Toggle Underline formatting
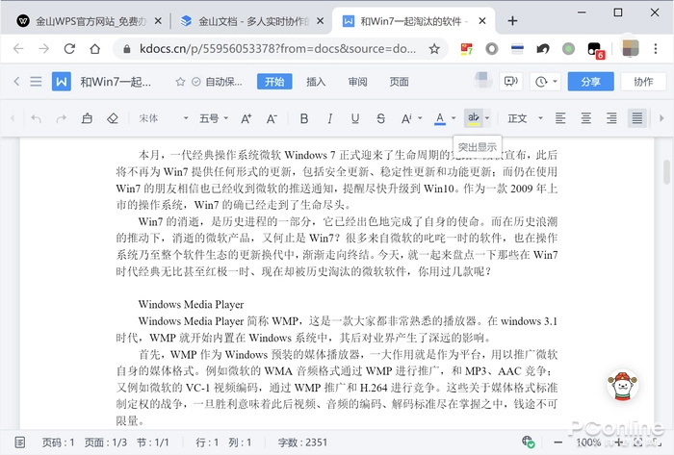The image size is (674, 455). pos(355,118)
